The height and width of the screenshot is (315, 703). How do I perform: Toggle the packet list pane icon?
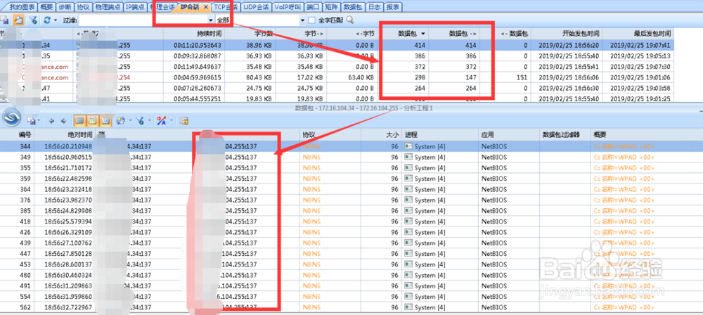tap(79, 121)
